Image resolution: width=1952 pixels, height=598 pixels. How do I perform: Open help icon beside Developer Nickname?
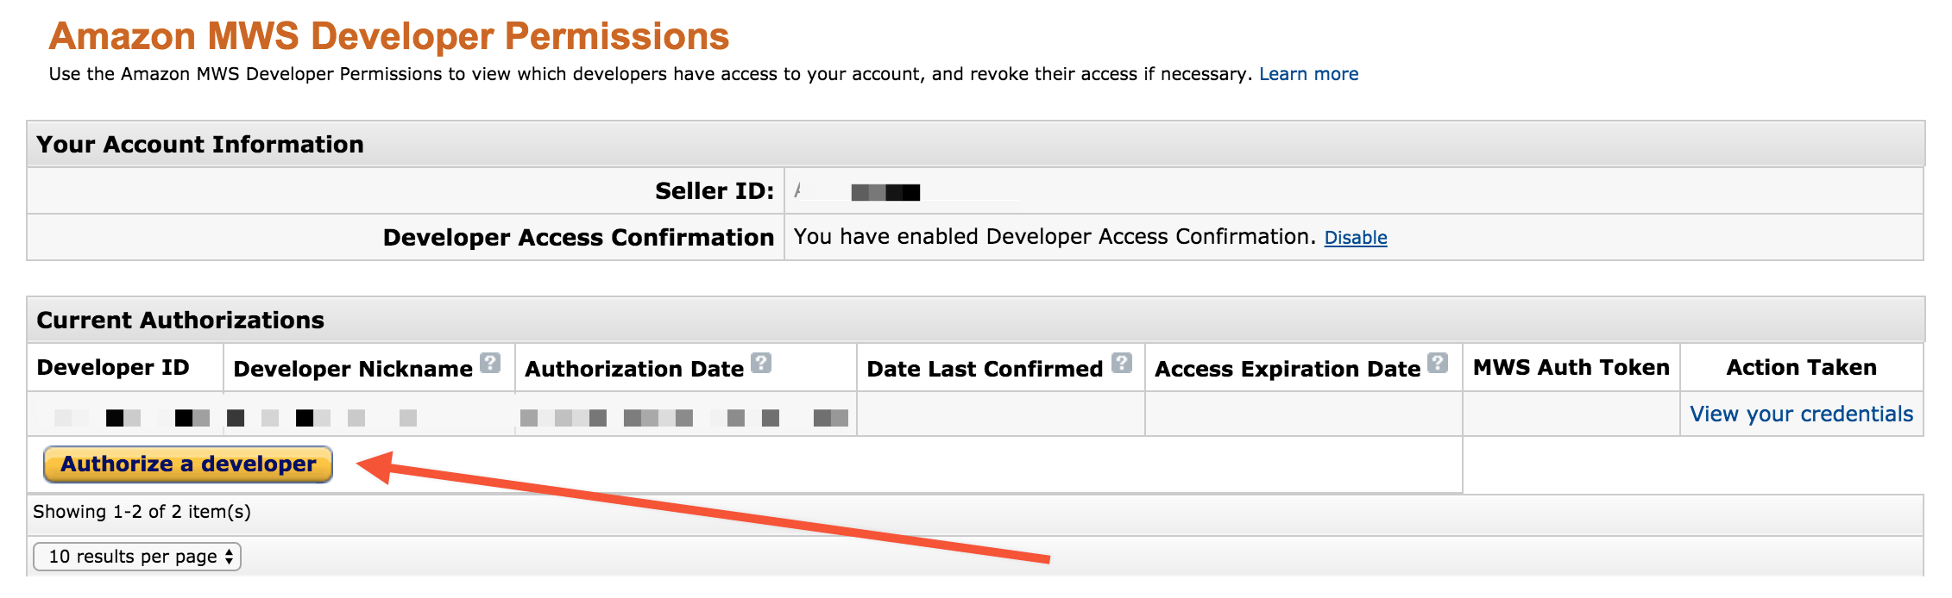point(490,363)
